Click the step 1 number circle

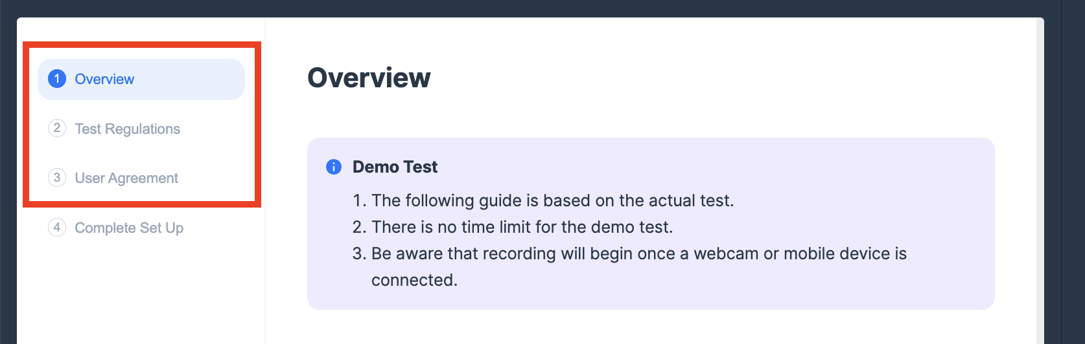[x=57, y=79]
